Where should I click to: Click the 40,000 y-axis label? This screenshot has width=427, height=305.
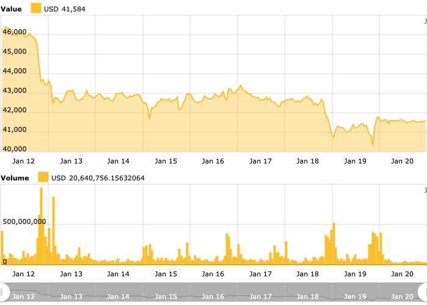(x=15, y=149)
